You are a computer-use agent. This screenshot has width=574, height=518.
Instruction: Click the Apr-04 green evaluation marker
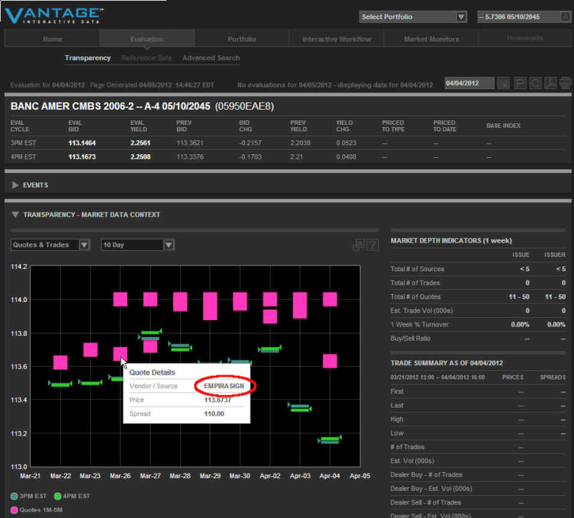(x=330, y=438)
